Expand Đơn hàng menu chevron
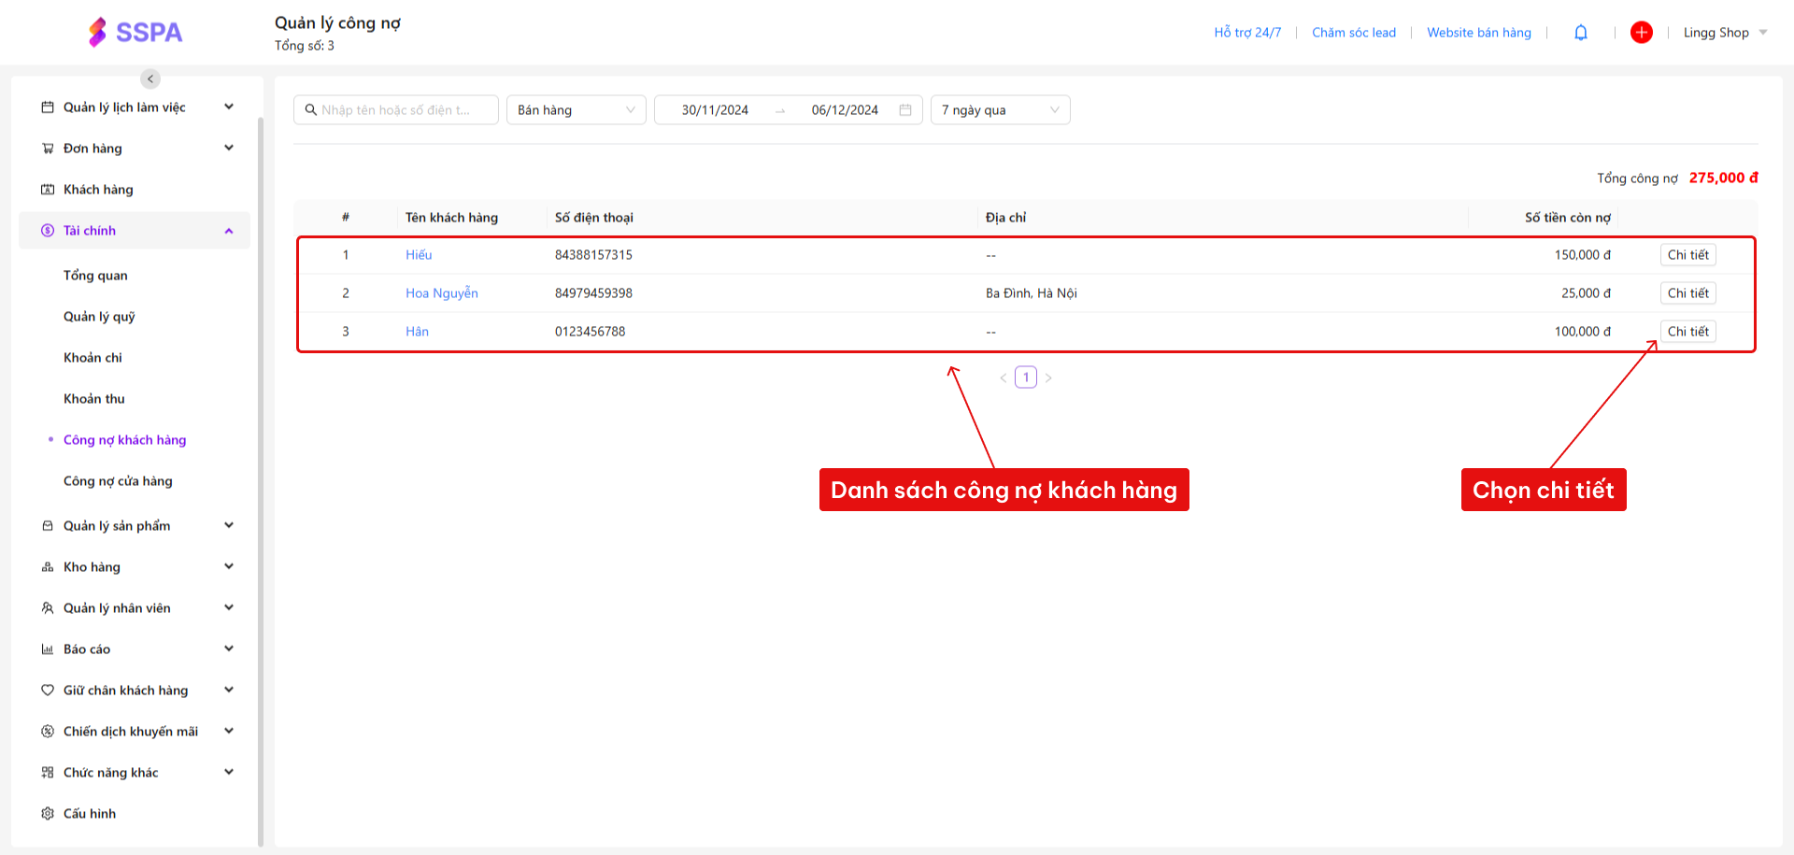 click(x=229, y=148)
